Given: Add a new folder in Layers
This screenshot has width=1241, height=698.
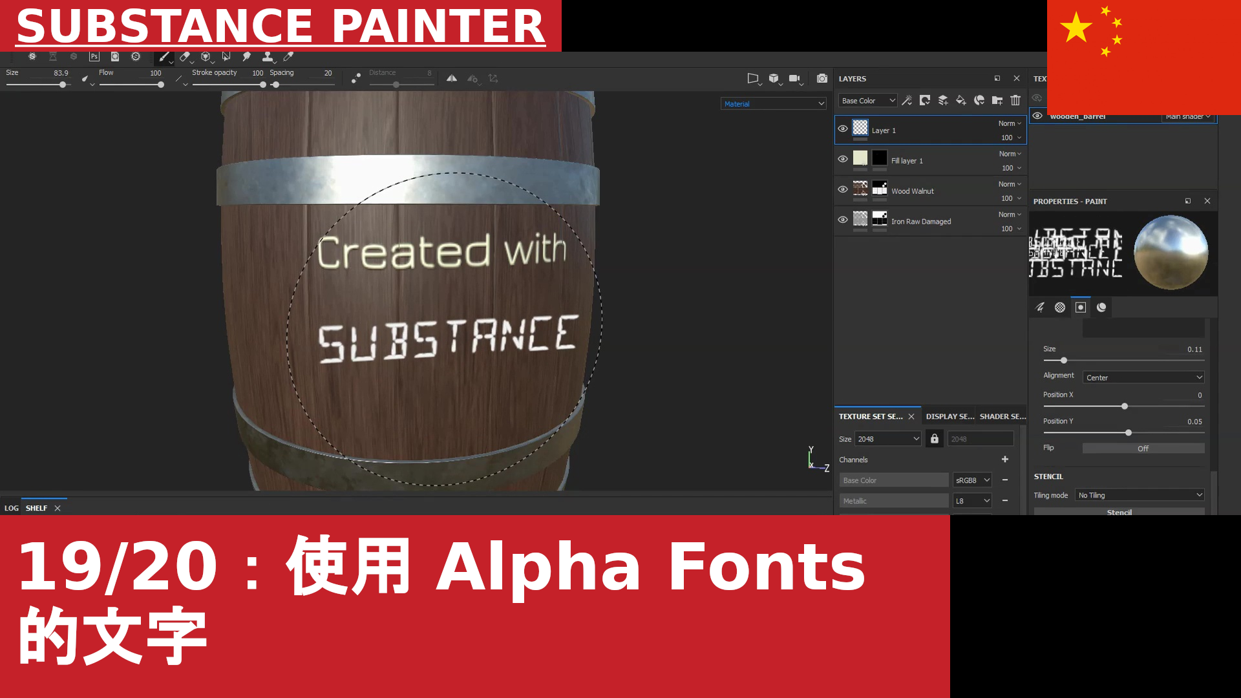Looking at the screenshot, I should 997,100.
